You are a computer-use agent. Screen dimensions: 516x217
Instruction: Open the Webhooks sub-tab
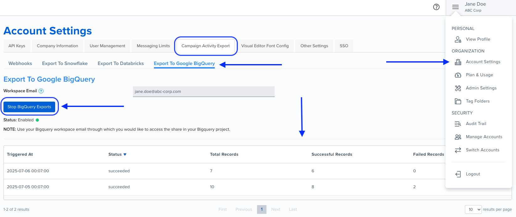(20, 63)
